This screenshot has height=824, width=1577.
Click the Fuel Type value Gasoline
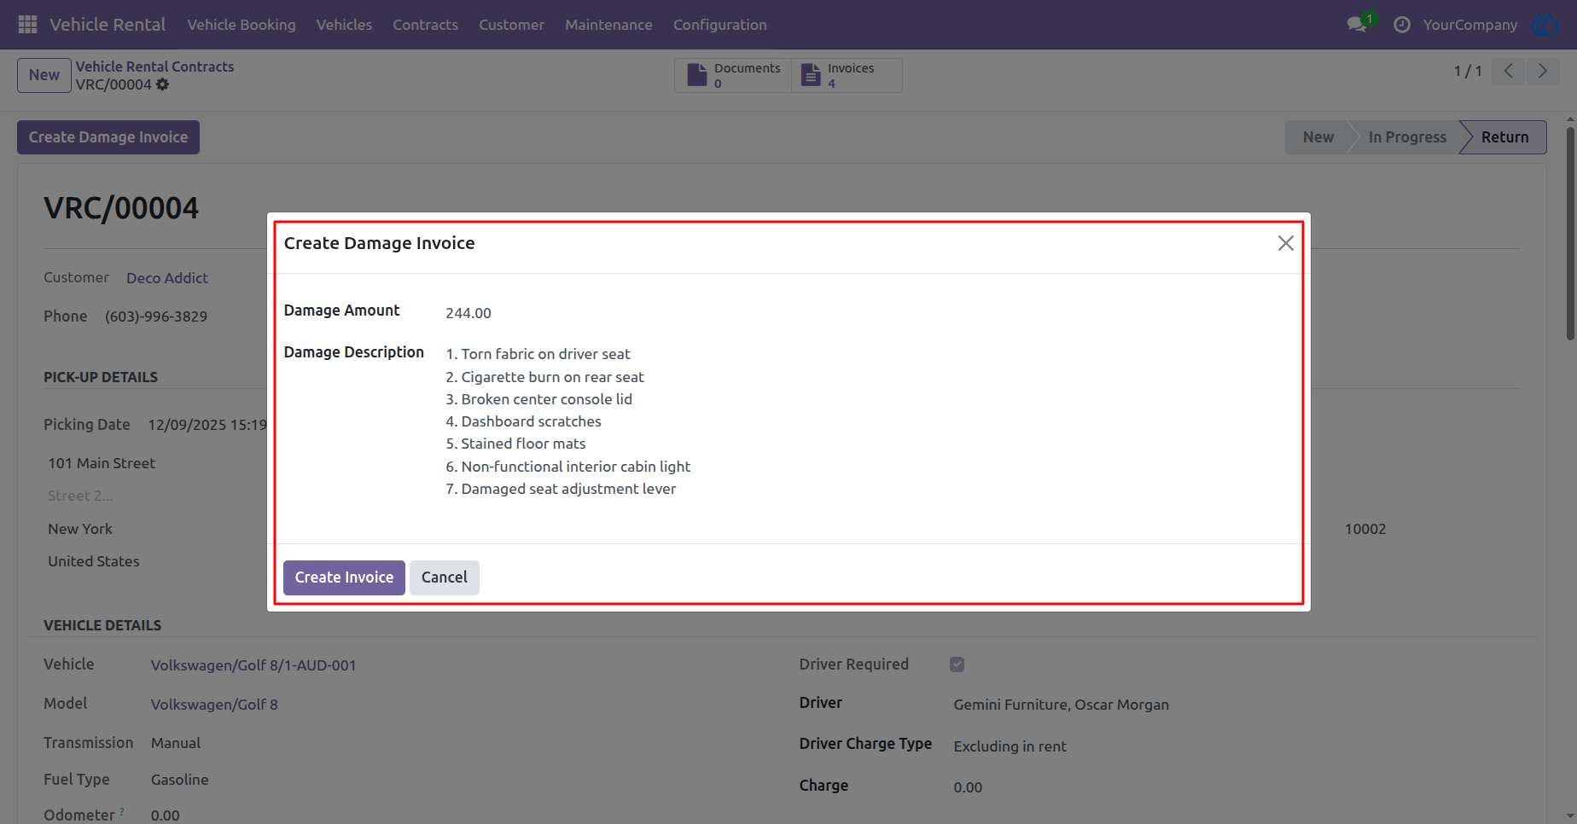pyautogui.click(x=179, y=780)
